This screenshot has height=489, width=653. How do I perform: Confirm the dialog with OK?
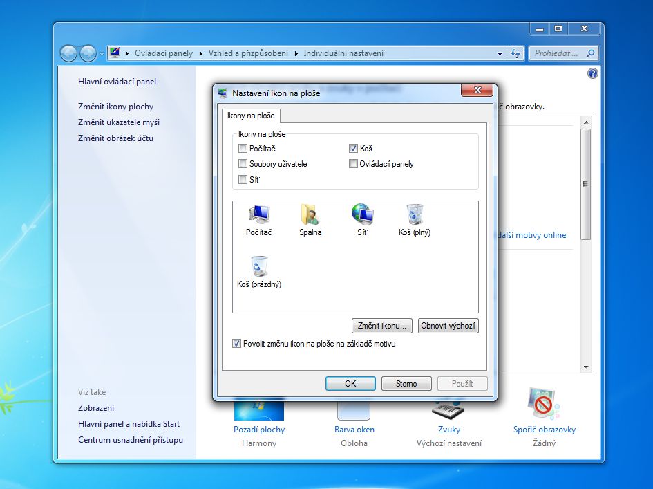point(350,384)
